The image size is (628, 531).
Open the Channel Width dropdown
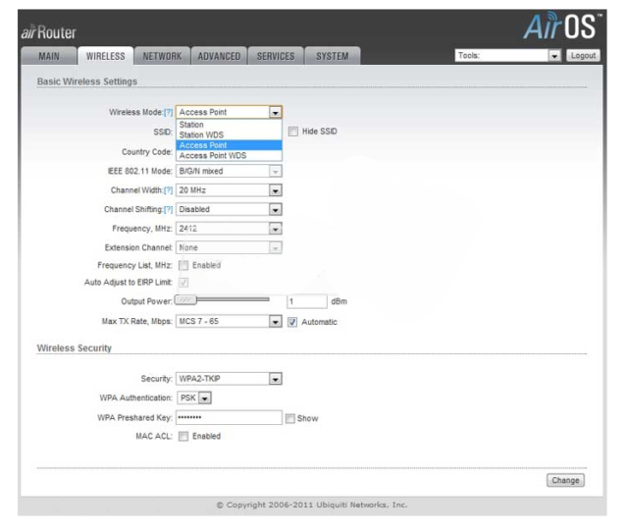point(229,190)
